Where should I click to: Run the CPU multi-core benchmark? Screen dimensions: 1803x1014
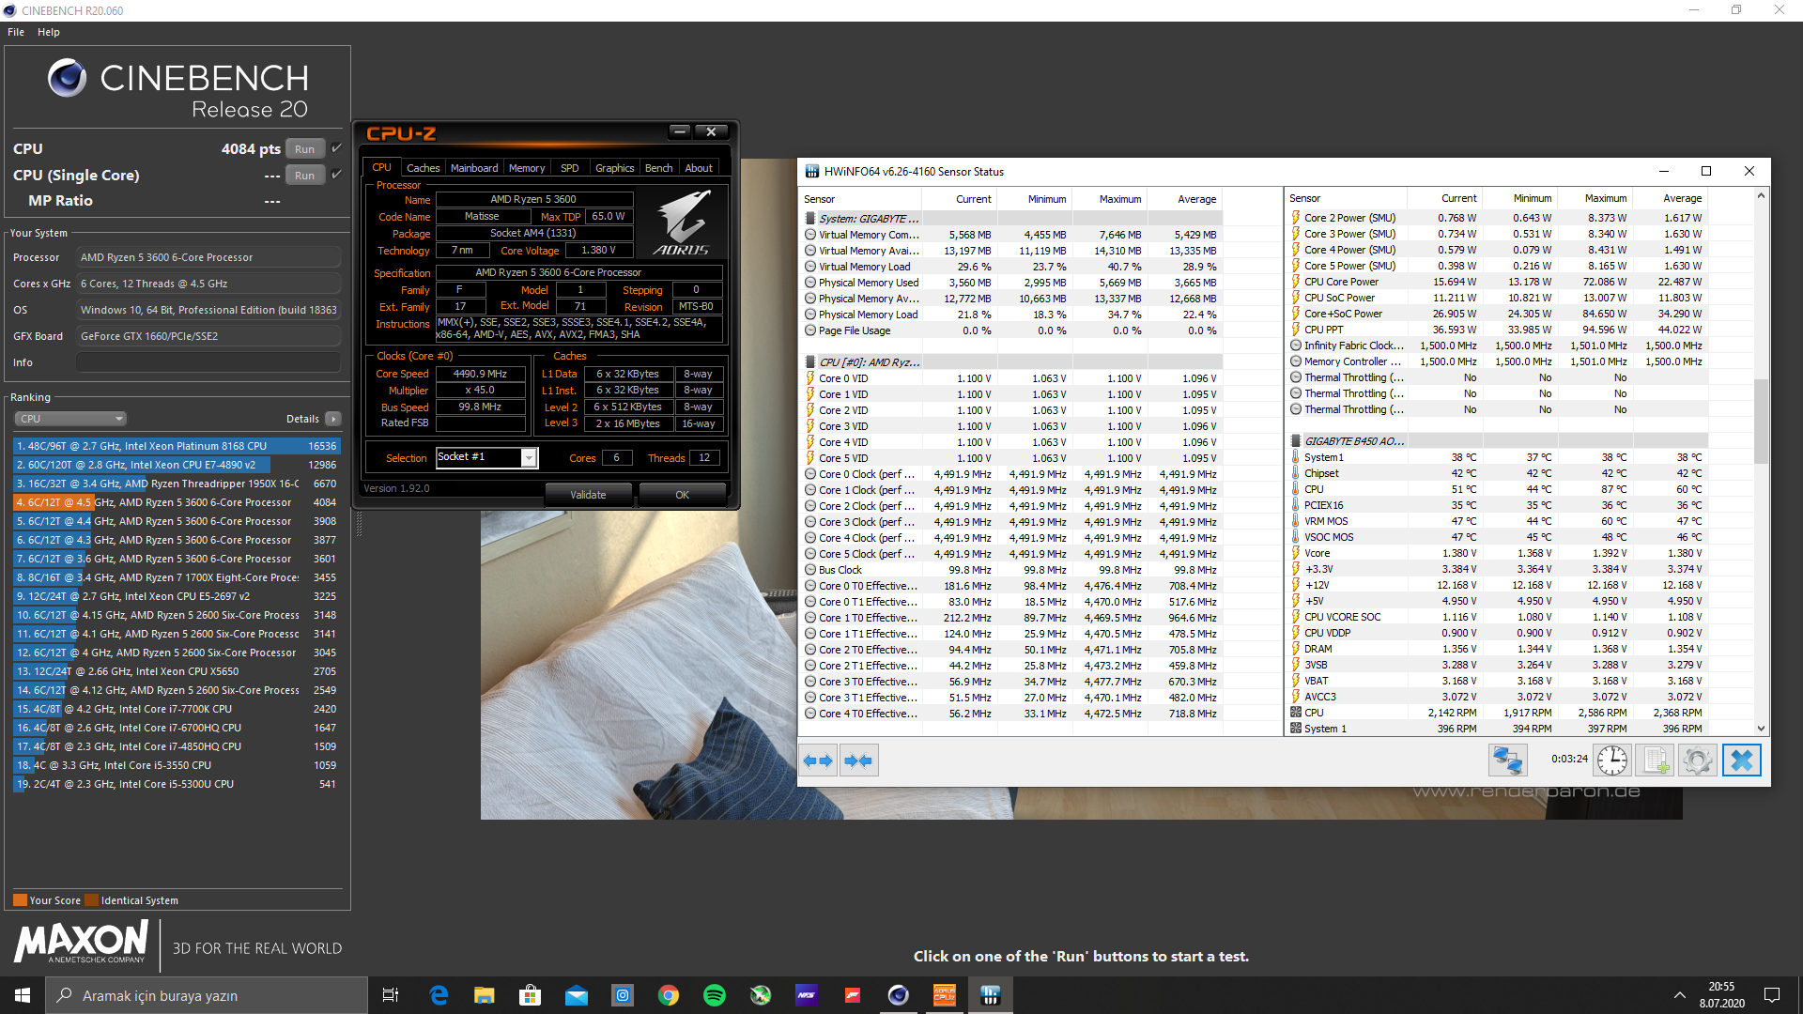click(304, 149)
